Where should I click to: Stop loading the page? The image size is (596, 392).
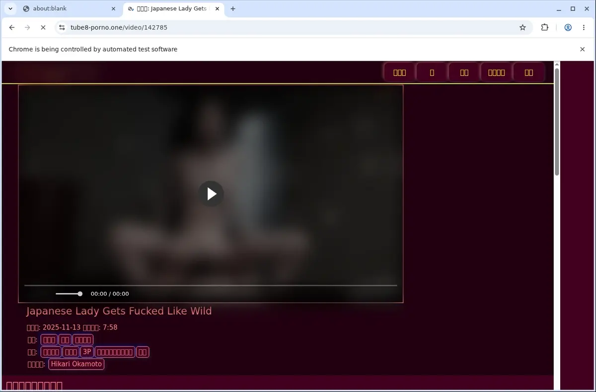(x=43, y=27)
